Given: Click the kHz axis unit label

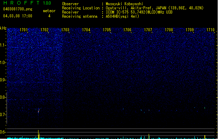Looking at the screenshot, I should tap(3, 28).
